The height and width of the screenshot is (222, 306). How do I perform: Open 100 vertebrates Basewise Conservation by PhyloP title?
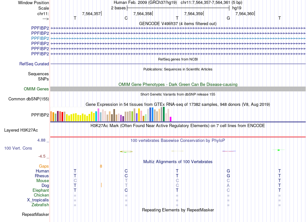(178, 141)
